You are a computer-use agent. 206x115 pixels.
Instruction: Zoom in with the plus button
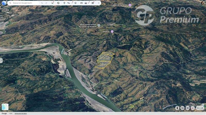[x=202, y=108]
